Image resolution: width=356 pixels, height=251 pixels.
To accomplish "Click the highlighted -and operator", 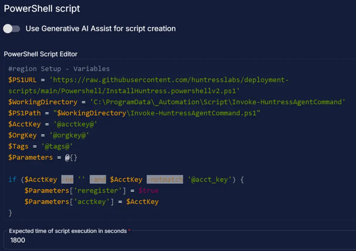I will [98, 180].
